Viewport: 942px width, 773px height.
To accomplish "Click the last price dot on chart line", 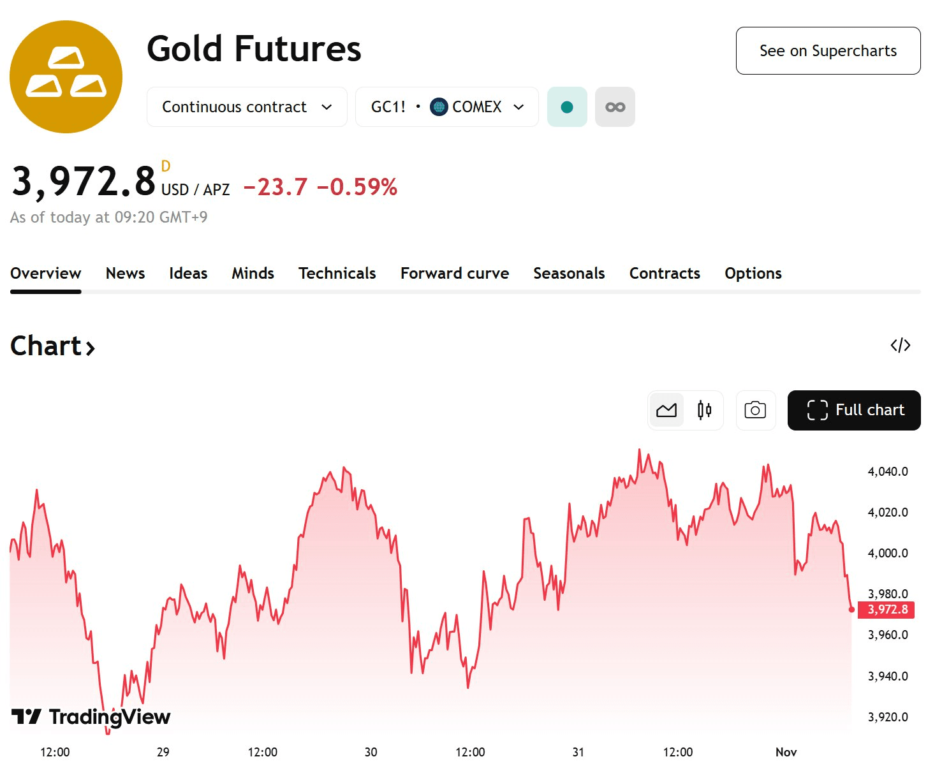I will [851, 610].
